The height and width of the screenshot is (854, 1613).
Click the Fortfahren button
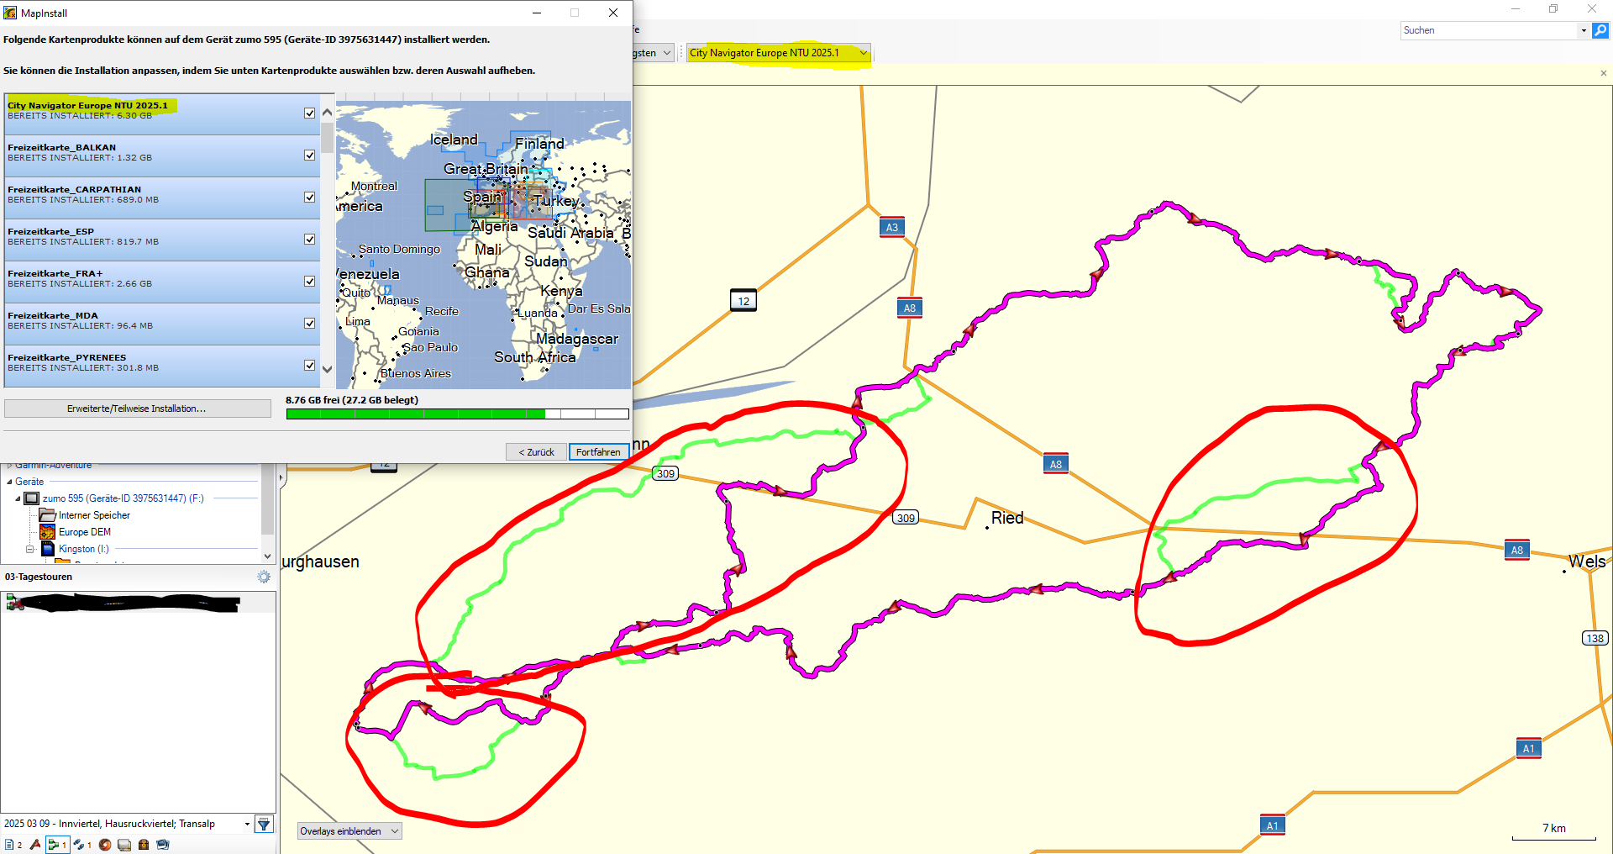598,452
